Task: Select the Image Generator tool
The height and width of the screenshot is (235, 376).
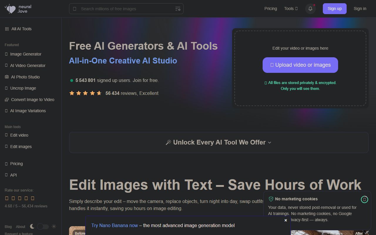Action: (x=26, y=54)
